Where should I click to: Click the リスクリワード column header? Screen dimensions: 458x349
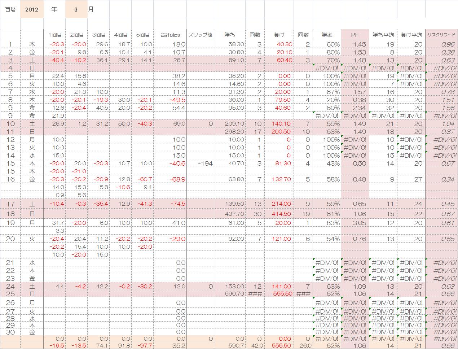(x=441, y=35)
